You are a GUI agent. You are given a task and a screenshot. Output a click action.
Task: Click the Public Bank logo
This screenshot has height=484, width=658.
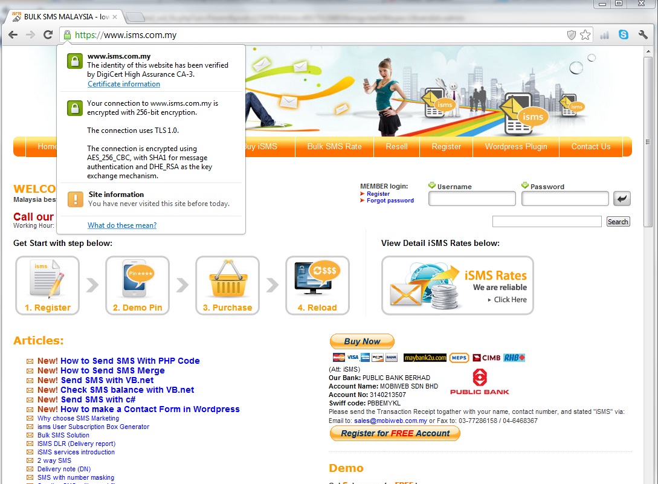click(480, 381)
